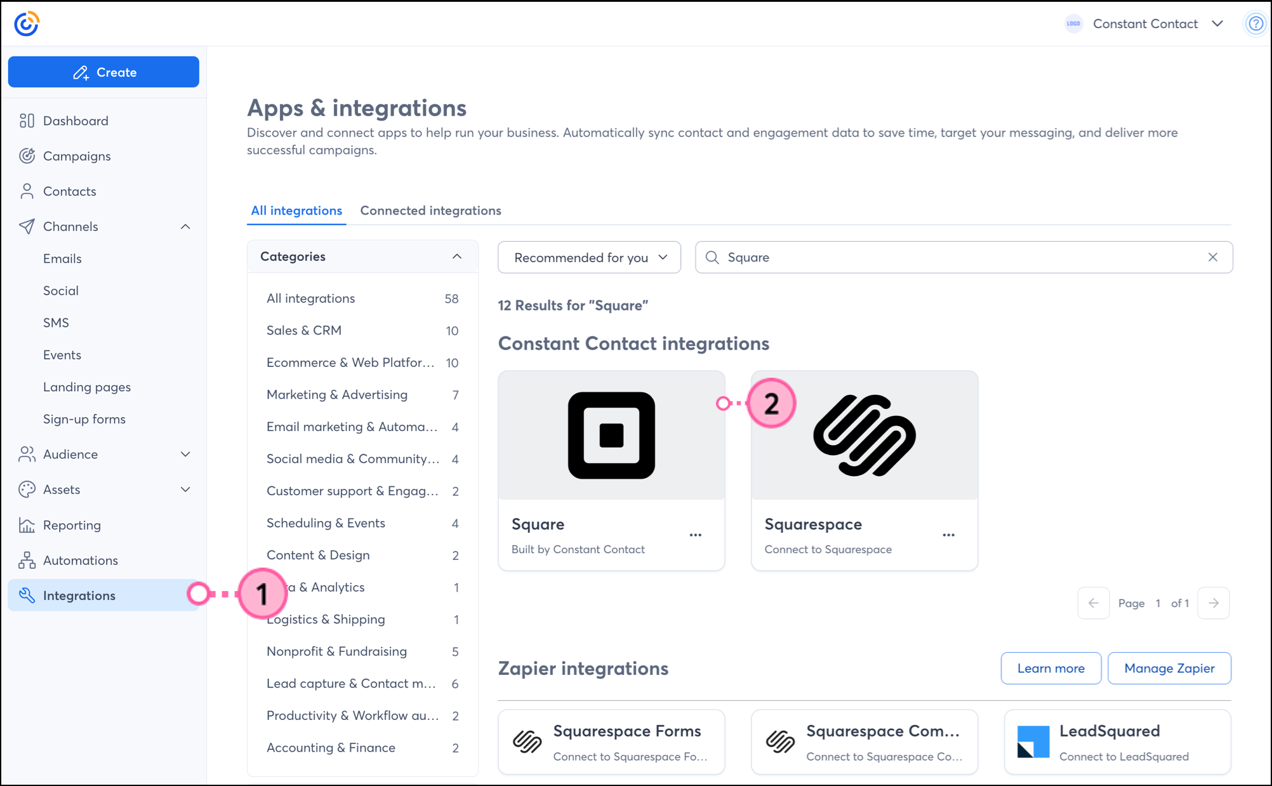Image resolution: width=1272 pixels, height=786 pixels.
Task: Click the search integrations input field
Action: point(964,257)
